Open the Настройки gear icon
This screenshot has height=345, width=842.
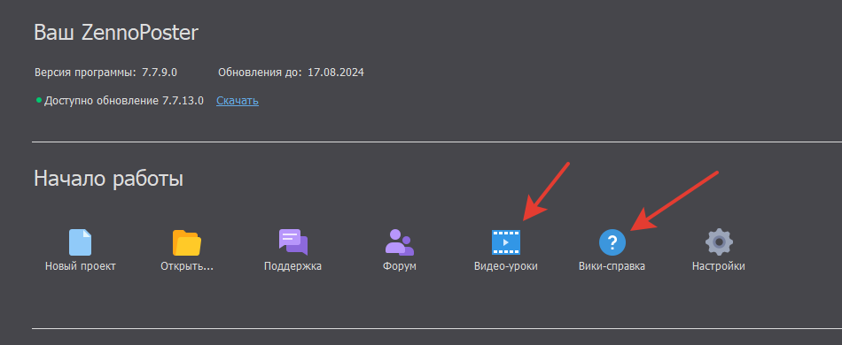click(719, 242)
